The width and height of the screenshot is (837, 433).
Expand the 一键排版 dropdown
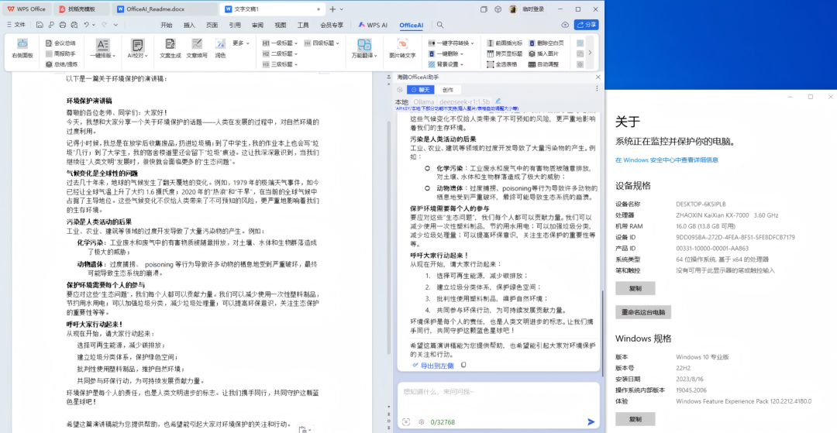click(x=103, y=56)
